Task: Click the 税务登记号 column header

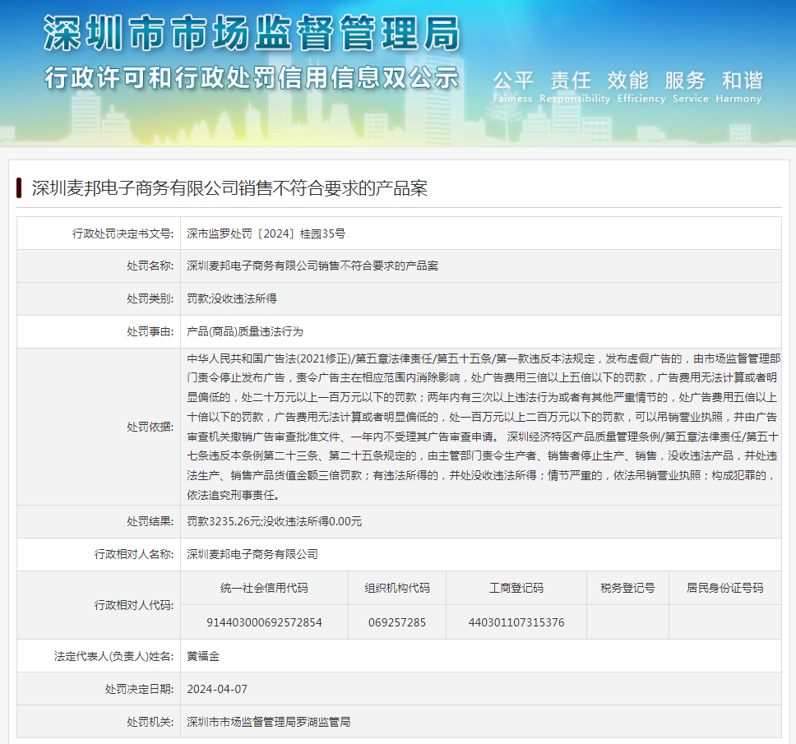Action: click(627, 588)
